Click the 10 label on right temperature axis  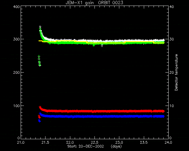click(x=172, y=106)
